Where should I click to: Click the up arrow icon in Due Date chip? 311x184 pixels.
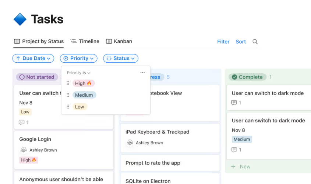pyautogui.click(x=18, y=58)
